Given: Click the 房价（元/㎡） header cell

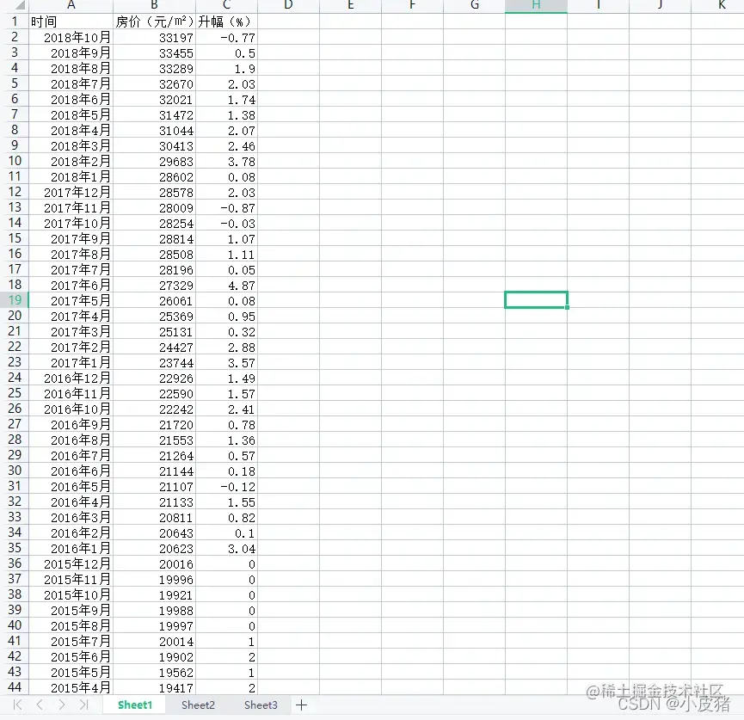Looking at the screenshot, I should click(x=154, y=22).
